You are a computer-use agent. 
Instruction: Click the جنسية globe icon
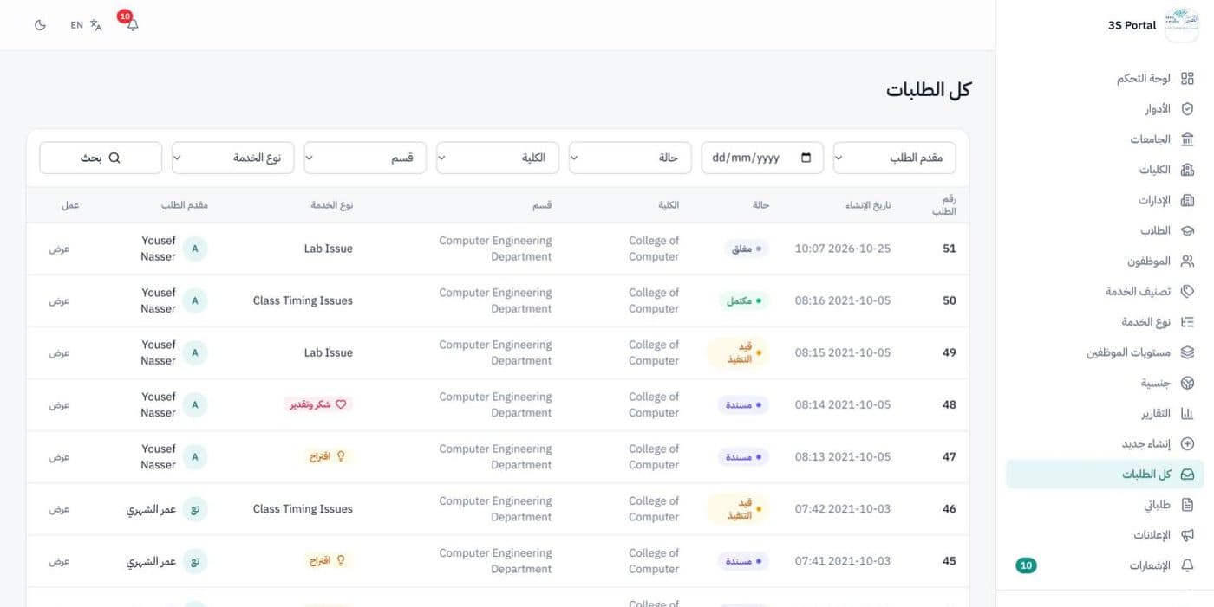click(1187, 383)
